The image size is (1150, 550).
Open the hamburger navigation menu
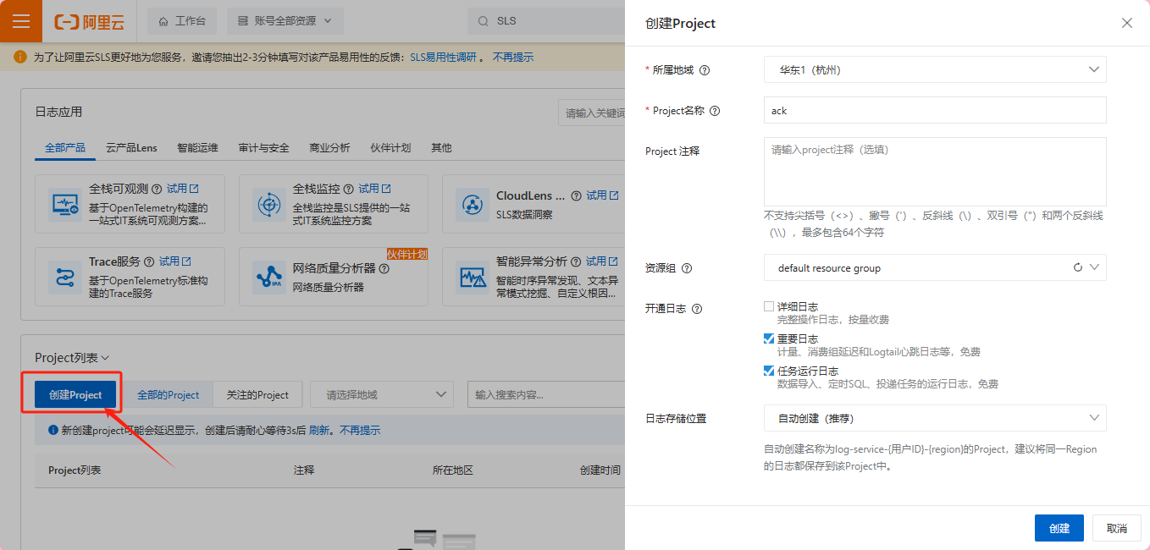click(x=21, y=21)
